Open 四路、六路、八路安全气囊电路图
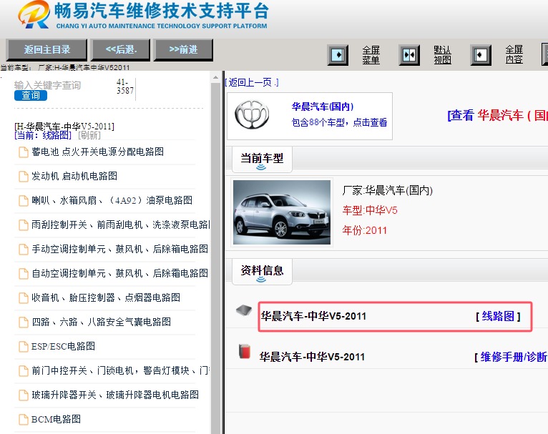Image resolution: width=548 pixels, height=434 pixels. click(101, 322)
